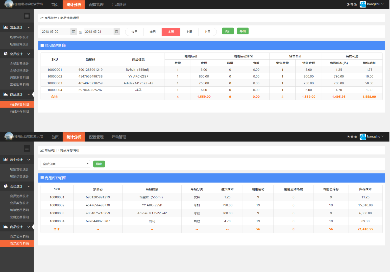
Task: Select the 上月 date range option
Action: tap(207, 32)
